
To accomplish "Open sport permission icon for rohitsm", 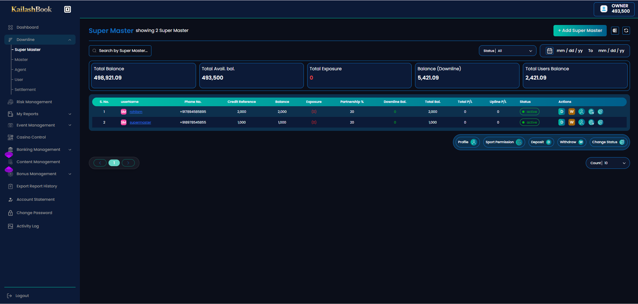I will [591, 112].
